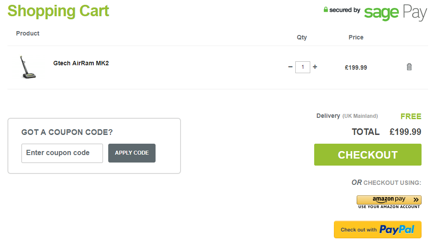The height and width of the screenshot is (244, 436).
Task: Decrease quantity with the minus button
Action: tap(290, 67)
